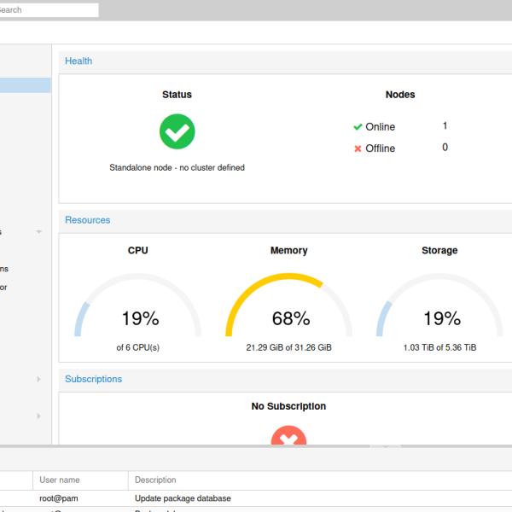The width and height of the screenshot is (512, 512).
Task: Click the yellow Memory usage gauge
Action: pyautogui.click(x=289, y=309)
